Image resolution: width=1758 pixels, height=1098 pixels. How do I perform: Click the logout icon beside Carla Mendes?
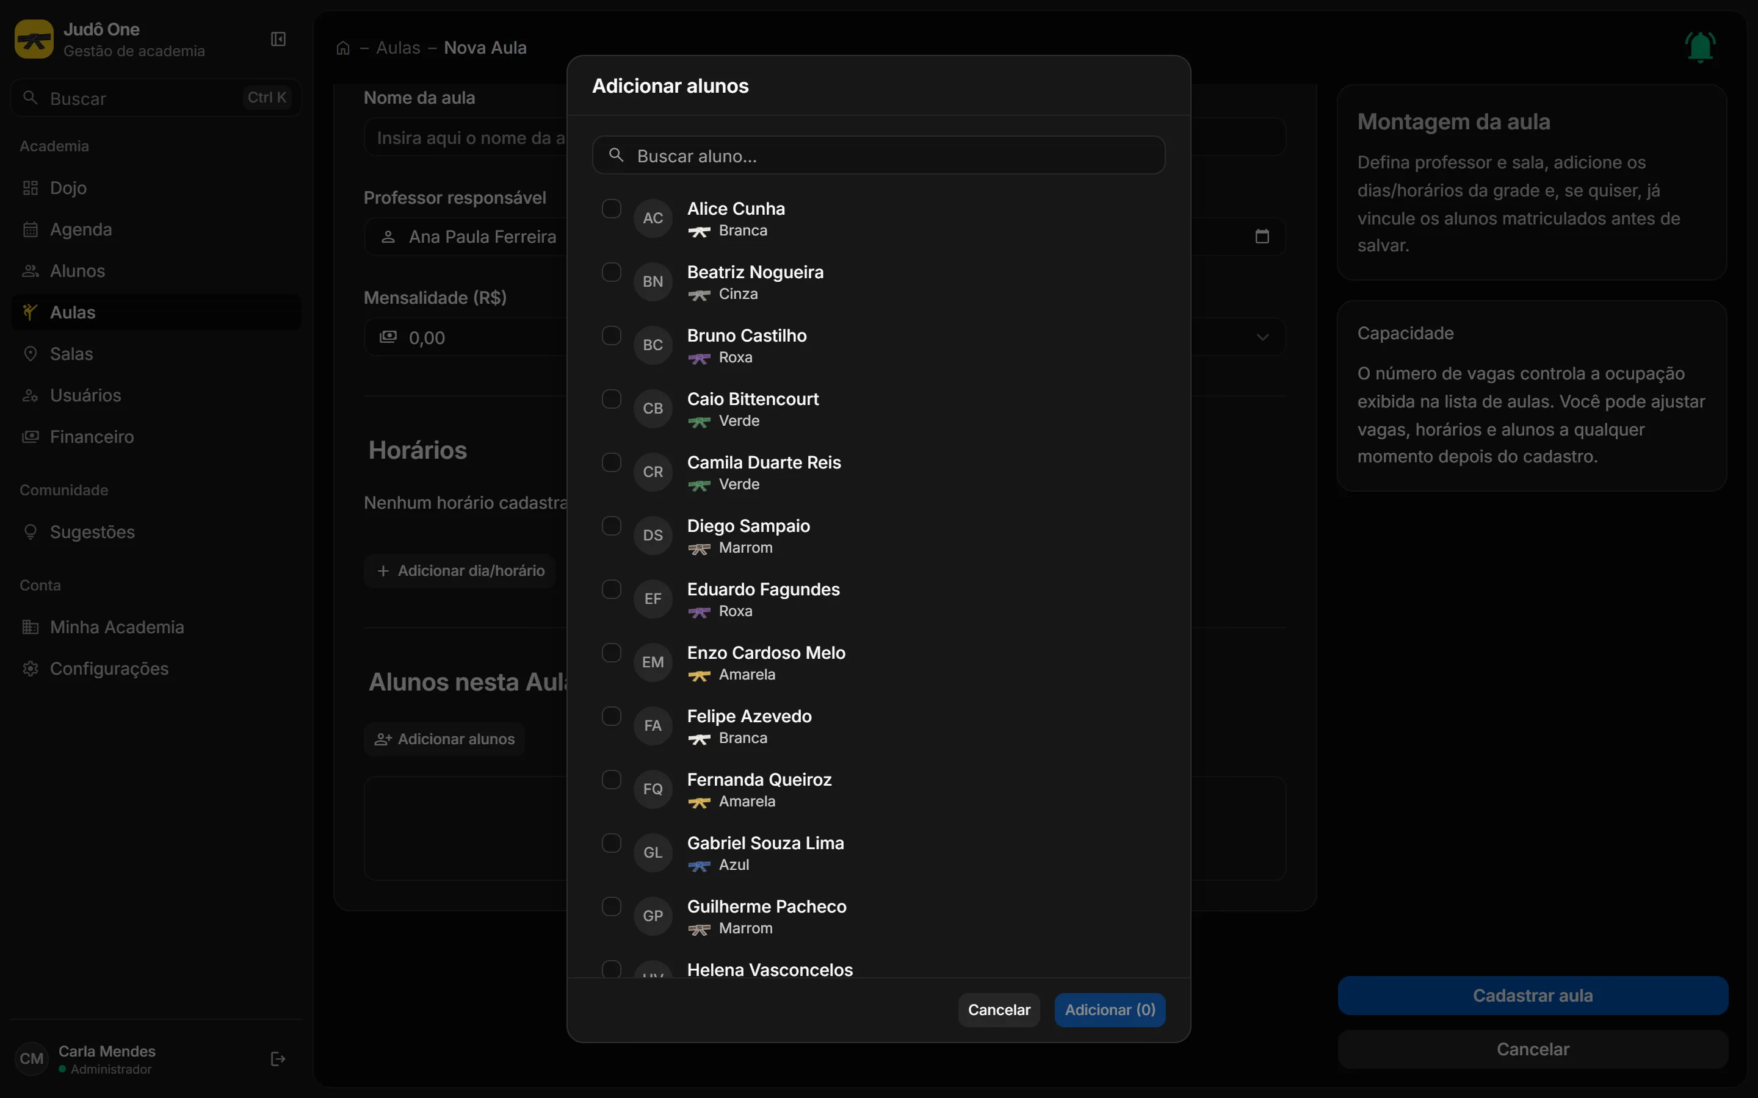278,1059
